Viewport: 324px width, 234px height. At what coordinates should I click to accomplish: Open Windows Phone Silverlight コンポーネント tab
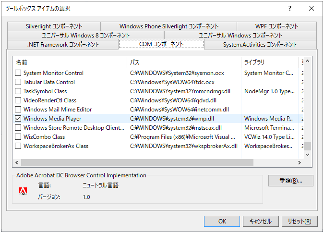169,26
